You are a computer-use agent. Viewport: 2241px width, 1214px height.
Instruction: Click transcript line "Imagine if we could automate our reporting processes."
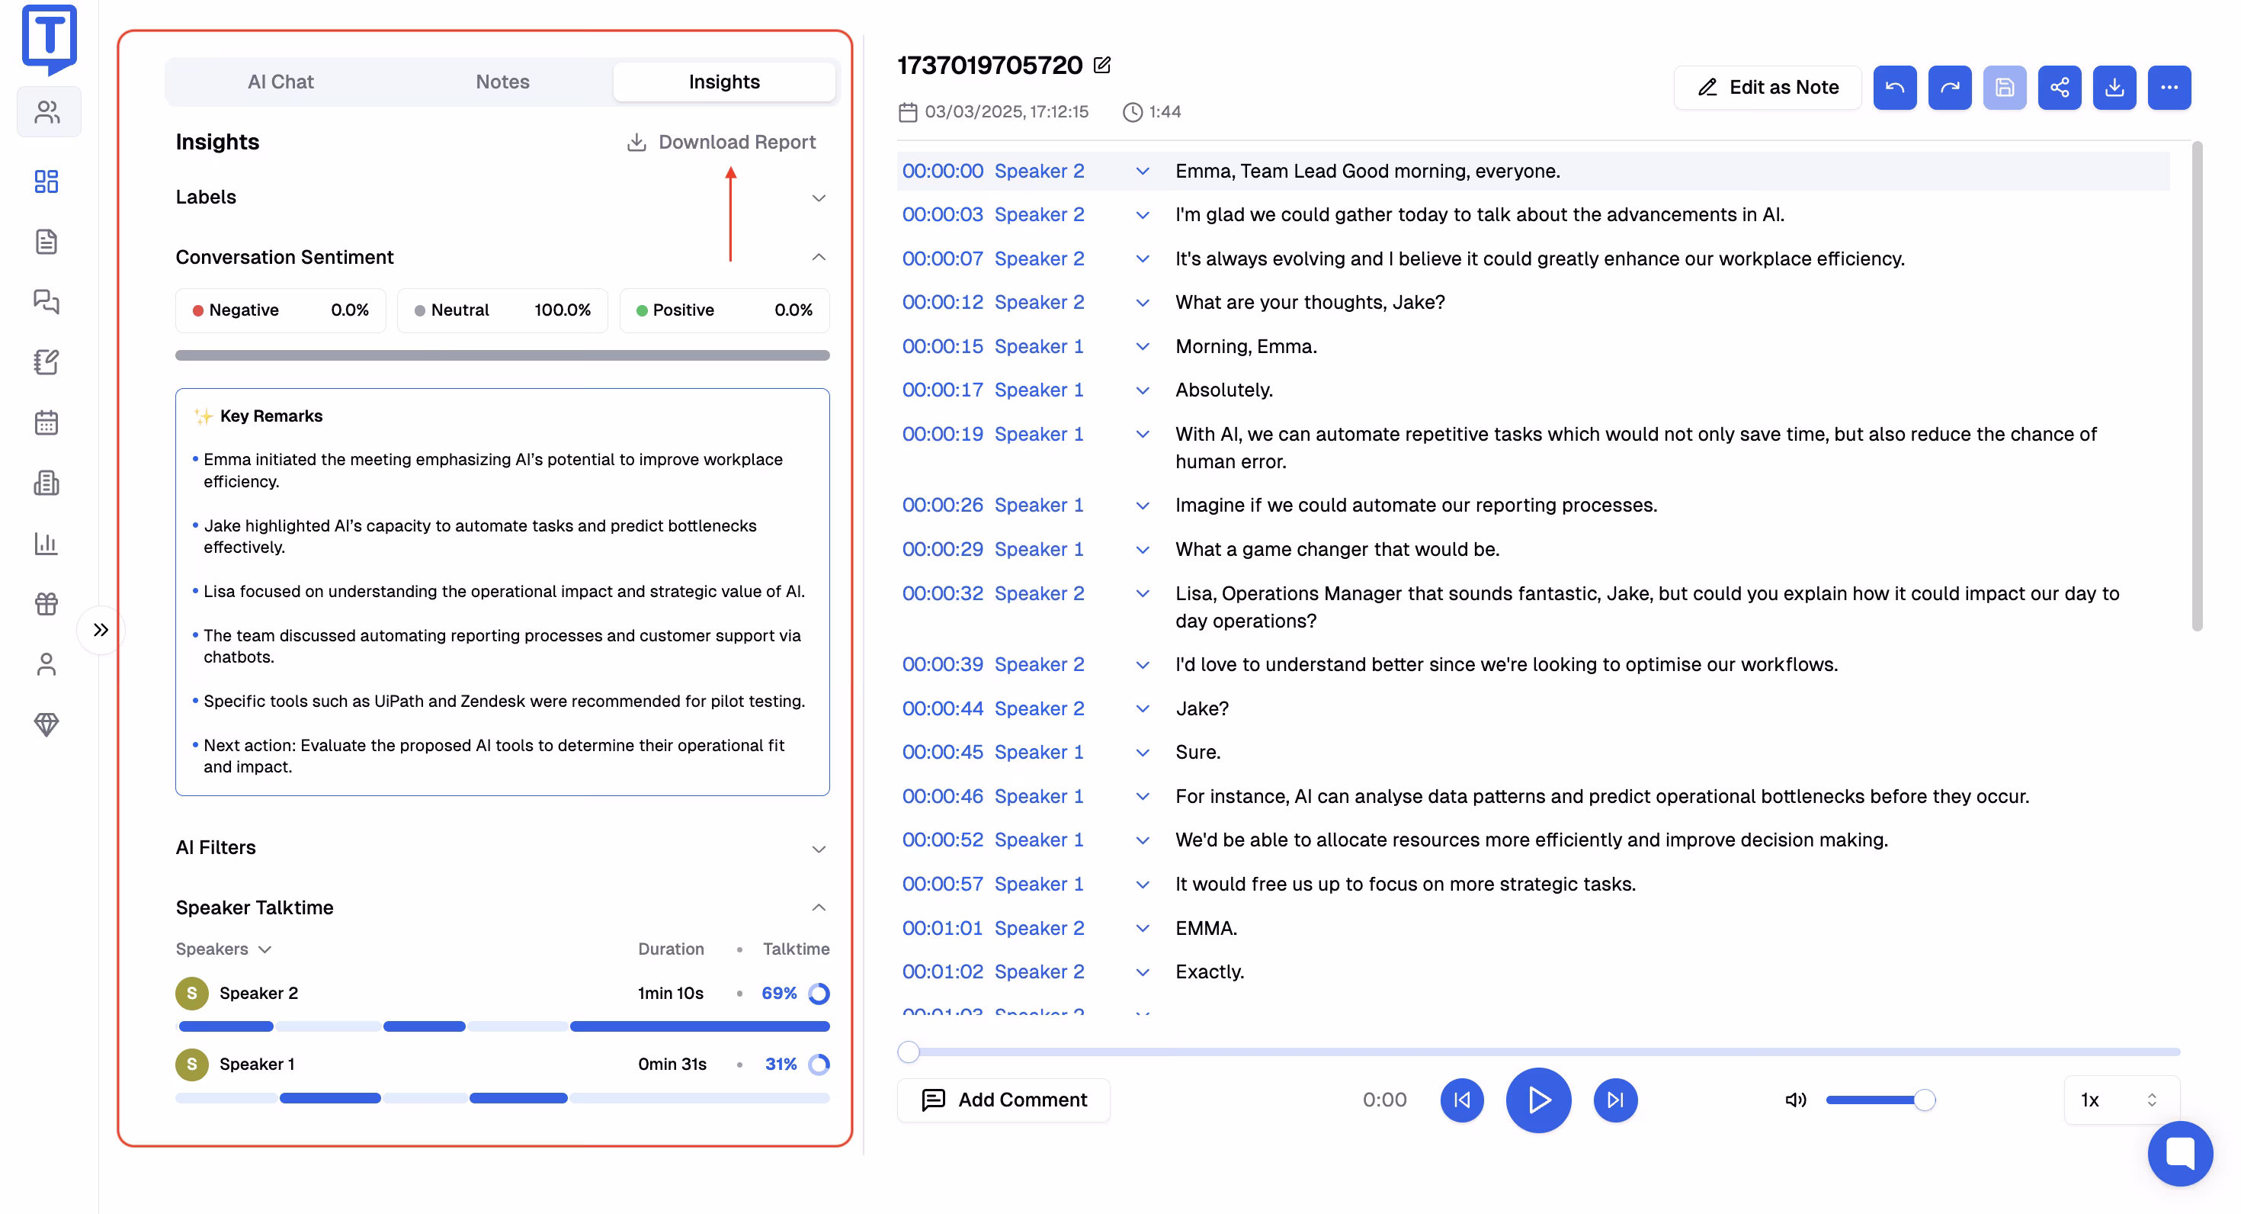coord(1415,505)
